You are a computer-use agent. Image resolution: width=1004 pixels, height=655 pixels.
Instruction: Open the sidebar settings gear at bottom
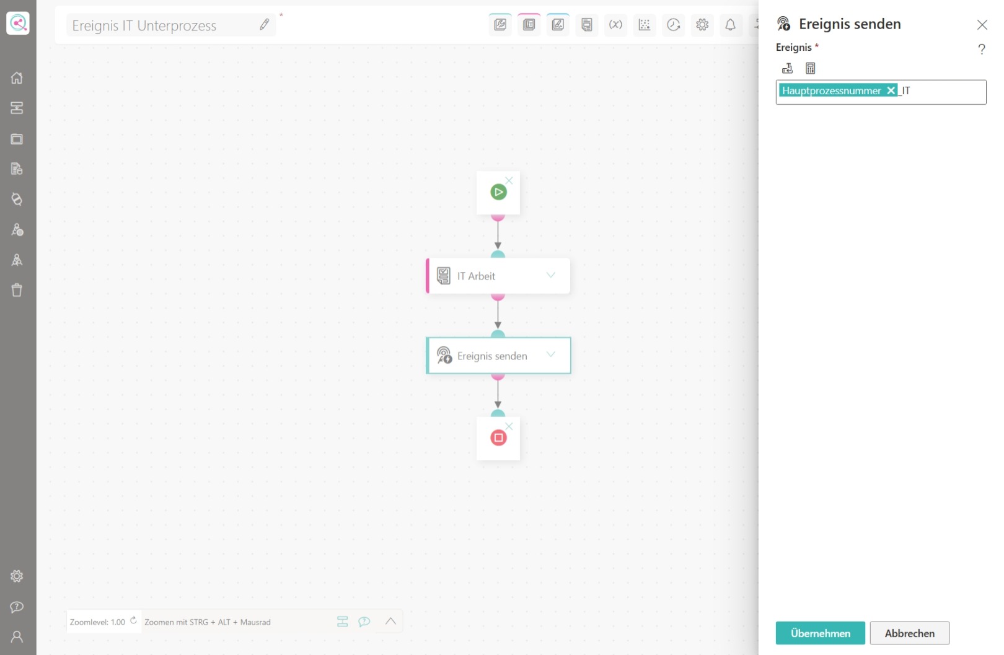[17, 576]
